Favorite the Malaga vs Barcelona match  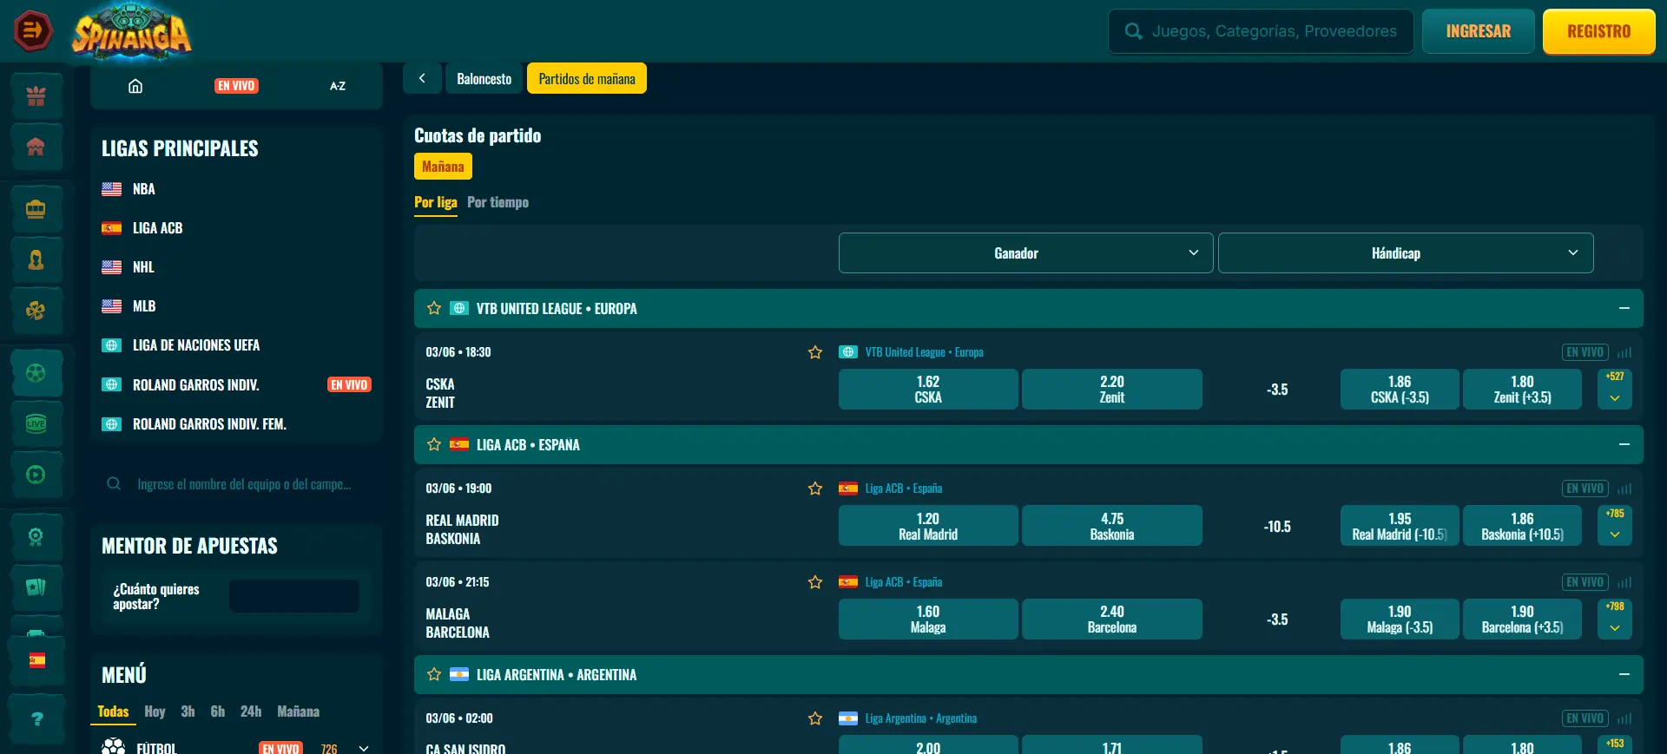click(815, 582)
